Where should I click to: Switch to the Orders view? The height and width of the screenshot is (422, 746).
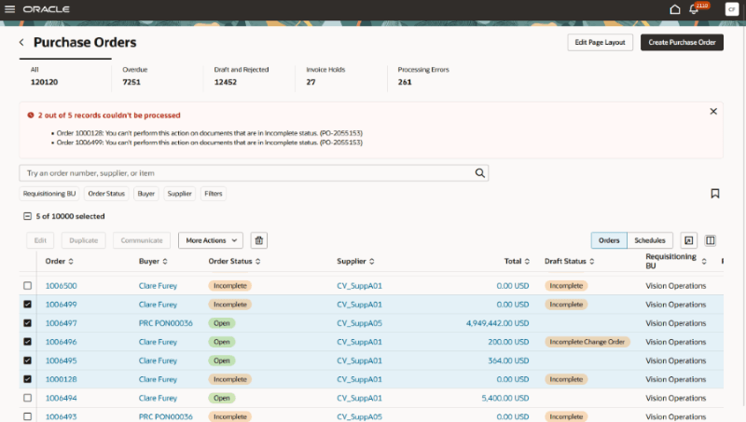[x=609, y=240]
